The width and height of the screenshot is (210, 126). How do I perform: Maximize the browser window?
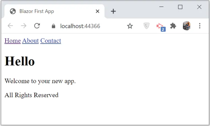180,7
